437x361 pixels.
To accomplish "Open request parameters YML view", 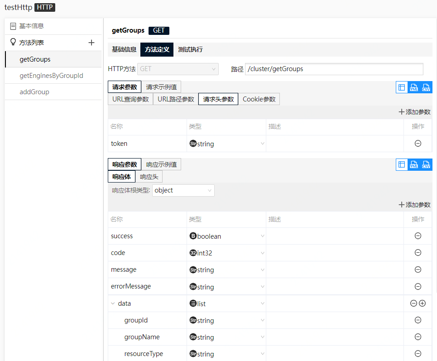I will (x=414, y=87).
